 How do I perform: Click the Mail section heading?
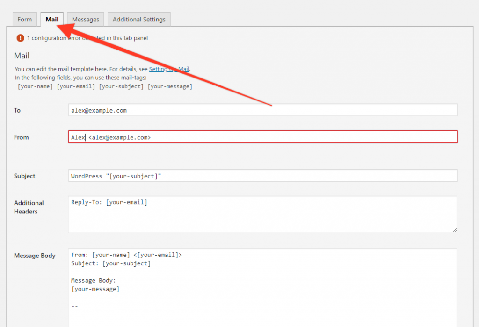22,56
